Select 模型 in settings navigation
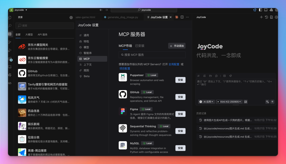Viewport: 286px width, 164px height. [92, 47]
